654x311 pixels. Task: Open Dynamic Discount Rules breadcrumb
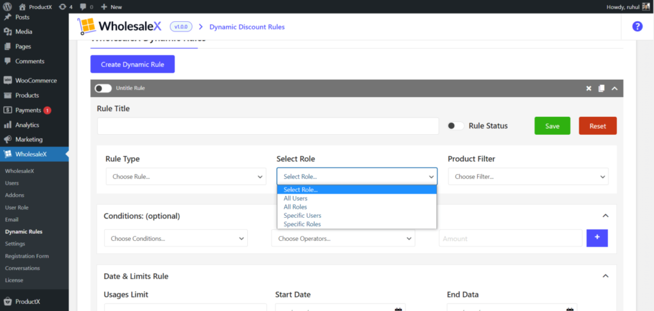pyautogui.click(x=247, y=27)
